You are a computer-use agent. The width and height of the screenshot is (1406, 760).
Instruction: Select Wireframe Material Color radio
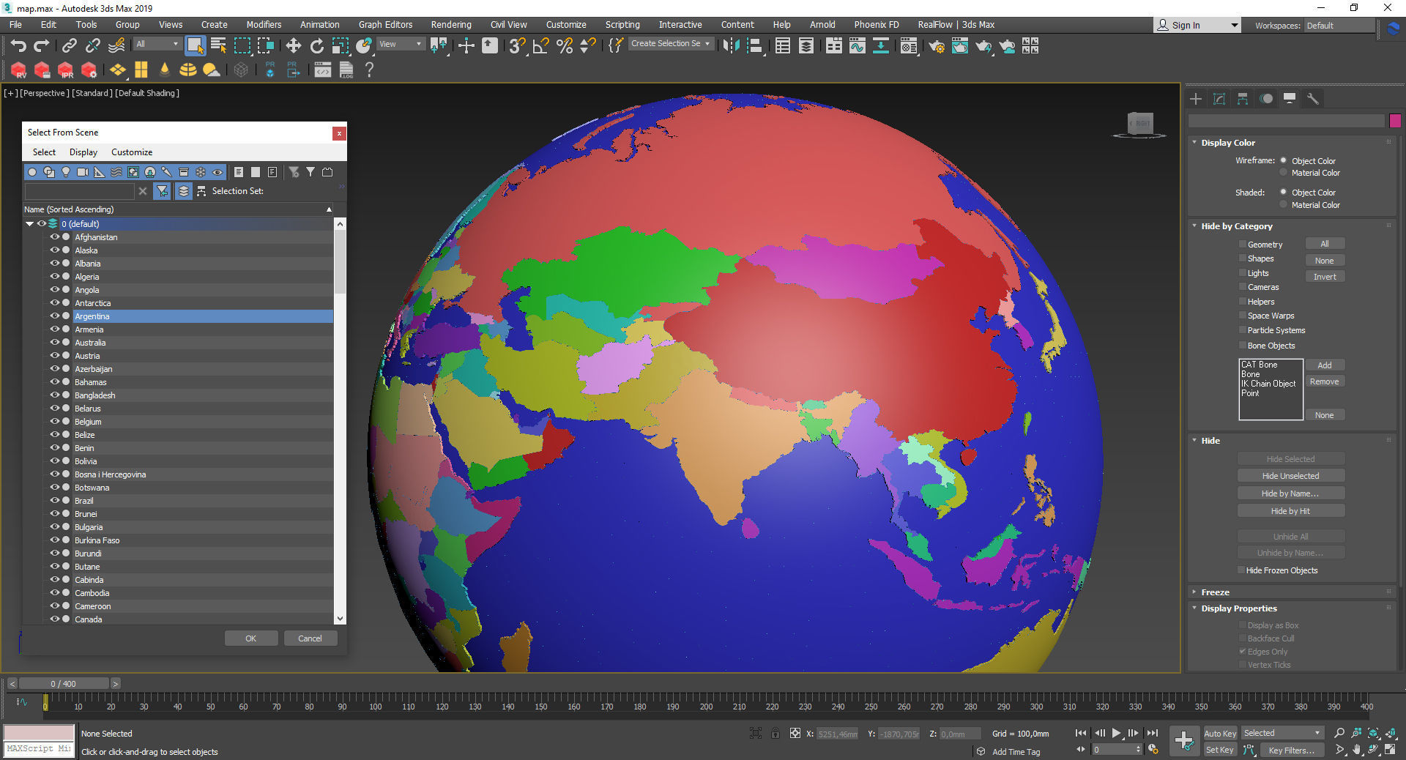[x=1283, y=173]
